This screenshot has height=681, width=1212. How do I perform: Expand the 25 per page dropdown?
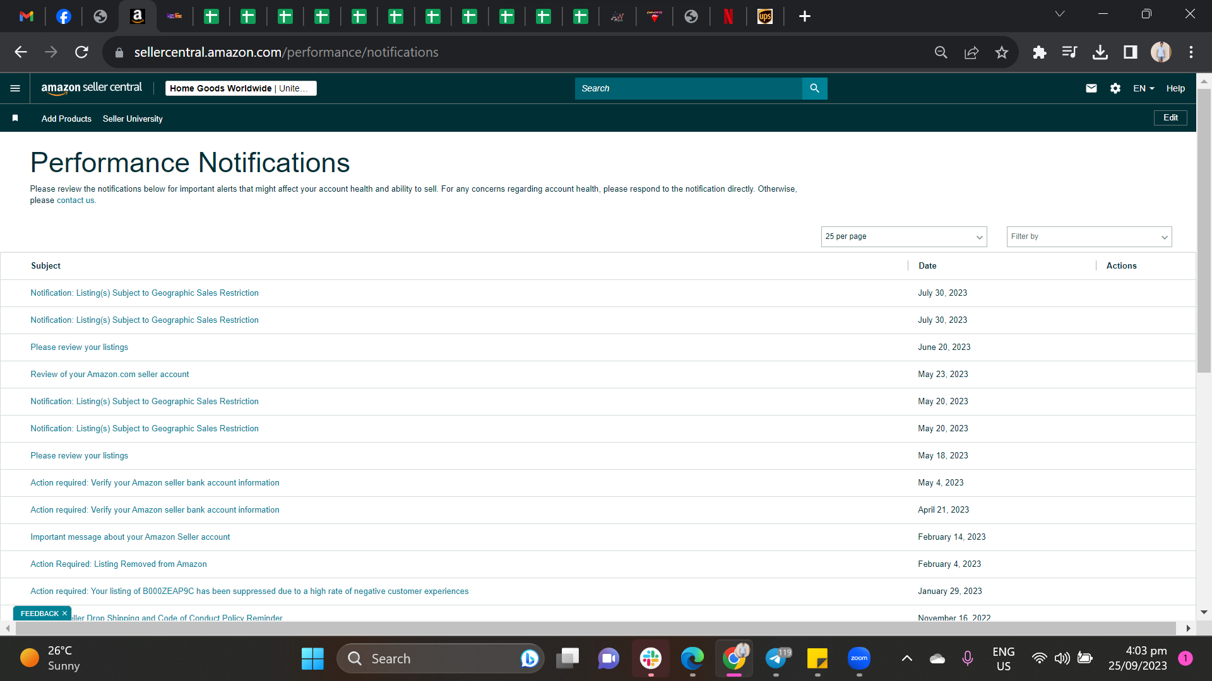(x=904, y=236)
